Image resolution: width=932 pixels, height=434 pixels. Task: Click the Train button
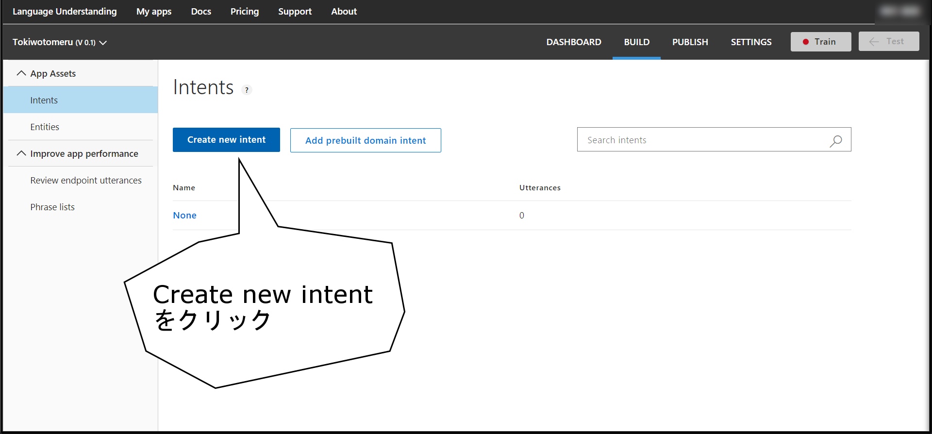point(821,42)
